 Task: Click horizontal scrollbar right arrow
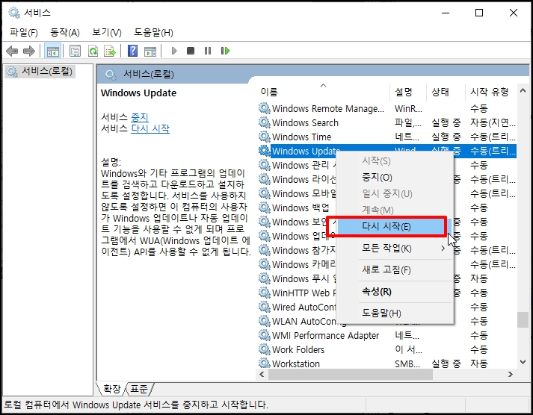point(511,374)
